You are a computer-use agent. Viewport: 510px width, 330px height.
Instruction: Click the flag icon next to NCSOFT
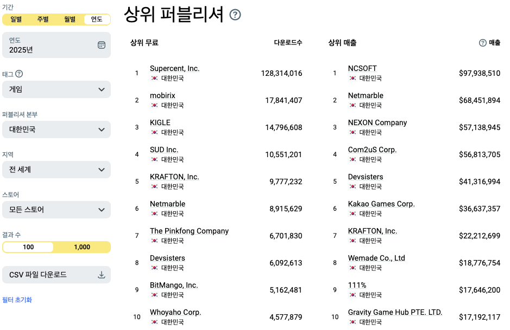[x=351, y=77]
